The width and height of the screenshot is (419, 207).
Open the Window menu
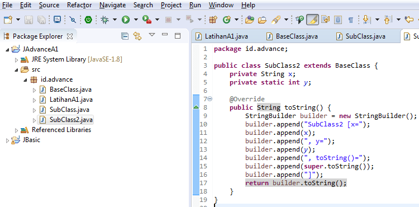pyautogui.click(x=221, y=5)
